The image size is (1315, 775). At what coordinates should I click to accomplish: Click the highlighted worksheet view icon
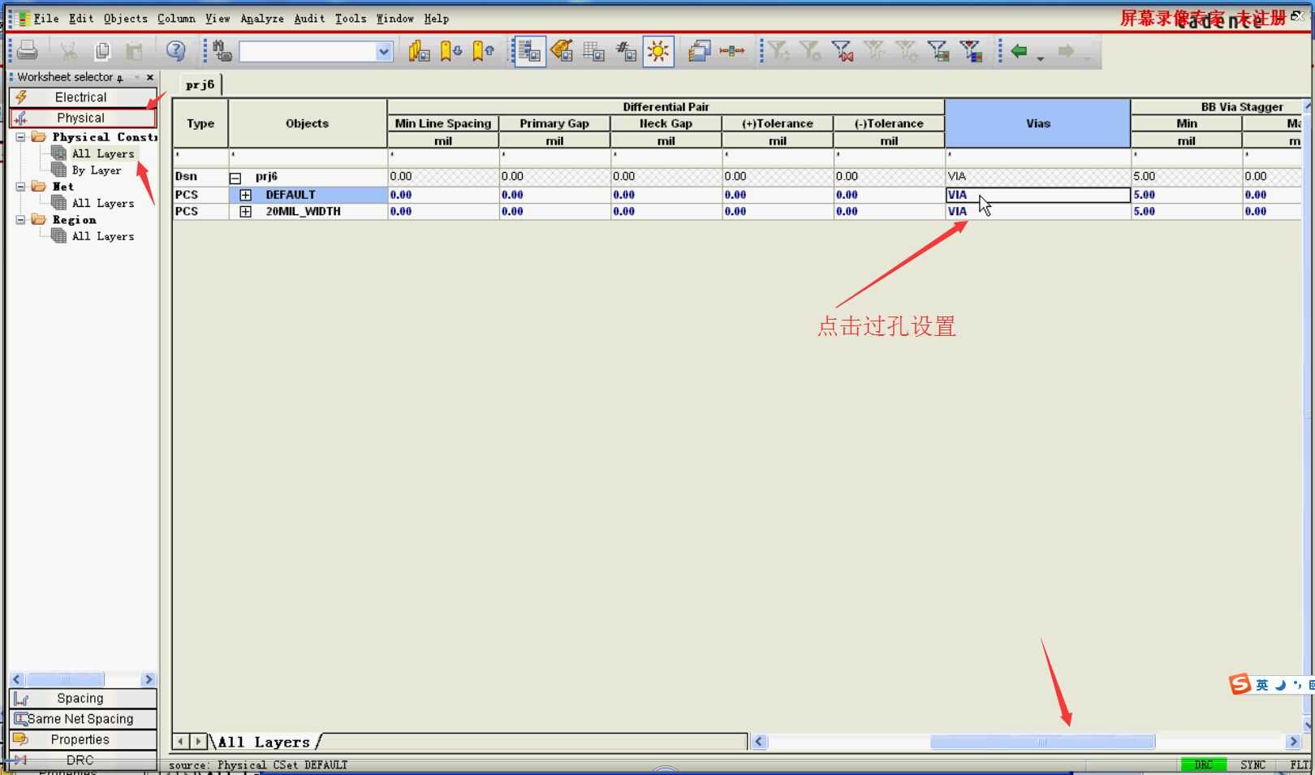[x=529, y=51]
